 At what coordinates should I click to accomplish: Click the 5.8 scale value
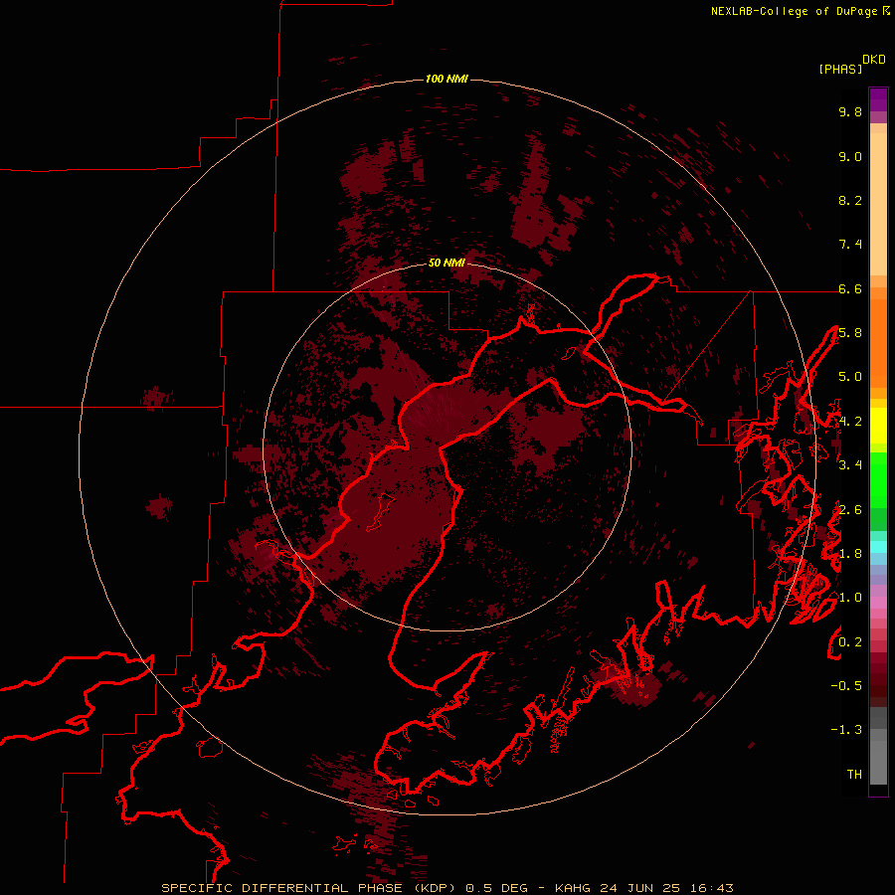pyautogui.click(x=850, y=333)
